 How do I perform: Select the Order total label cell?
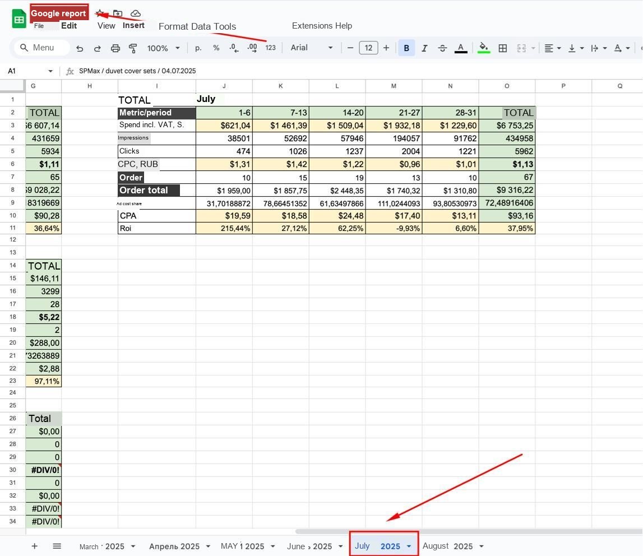click(x=156, y=190)
